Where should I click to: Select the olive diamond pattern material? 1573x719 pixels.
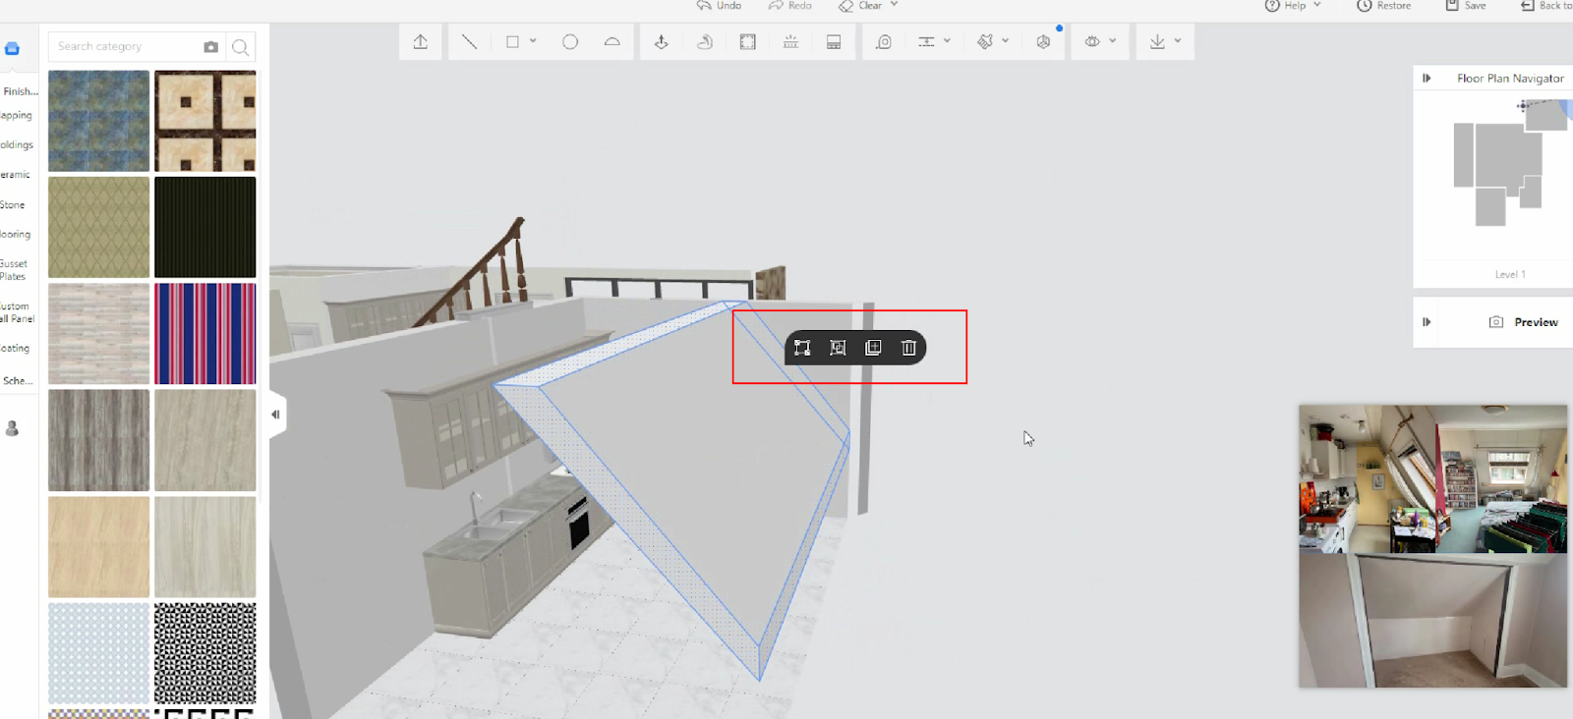(x=99, y=227)
